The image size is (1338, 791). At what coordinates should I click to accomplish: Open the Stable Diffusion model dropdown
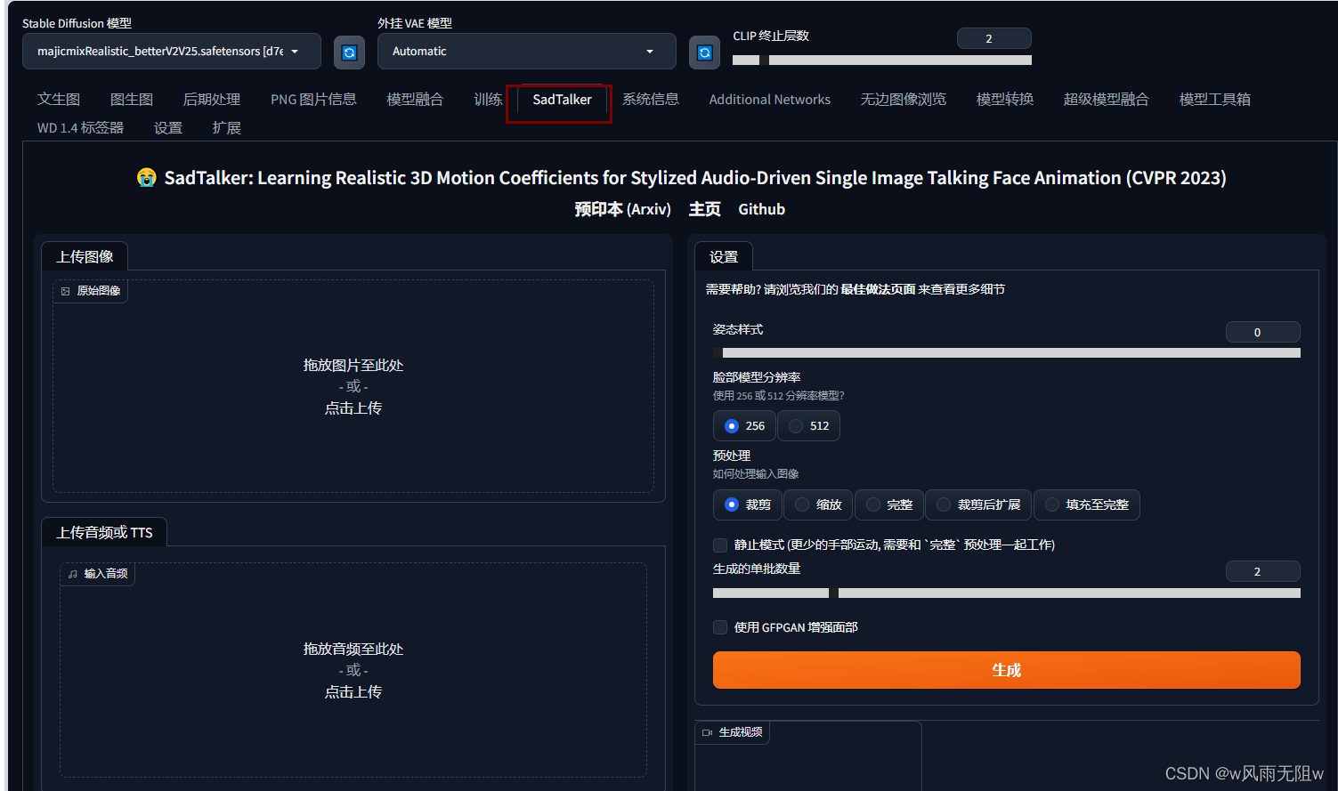point(172,52)
